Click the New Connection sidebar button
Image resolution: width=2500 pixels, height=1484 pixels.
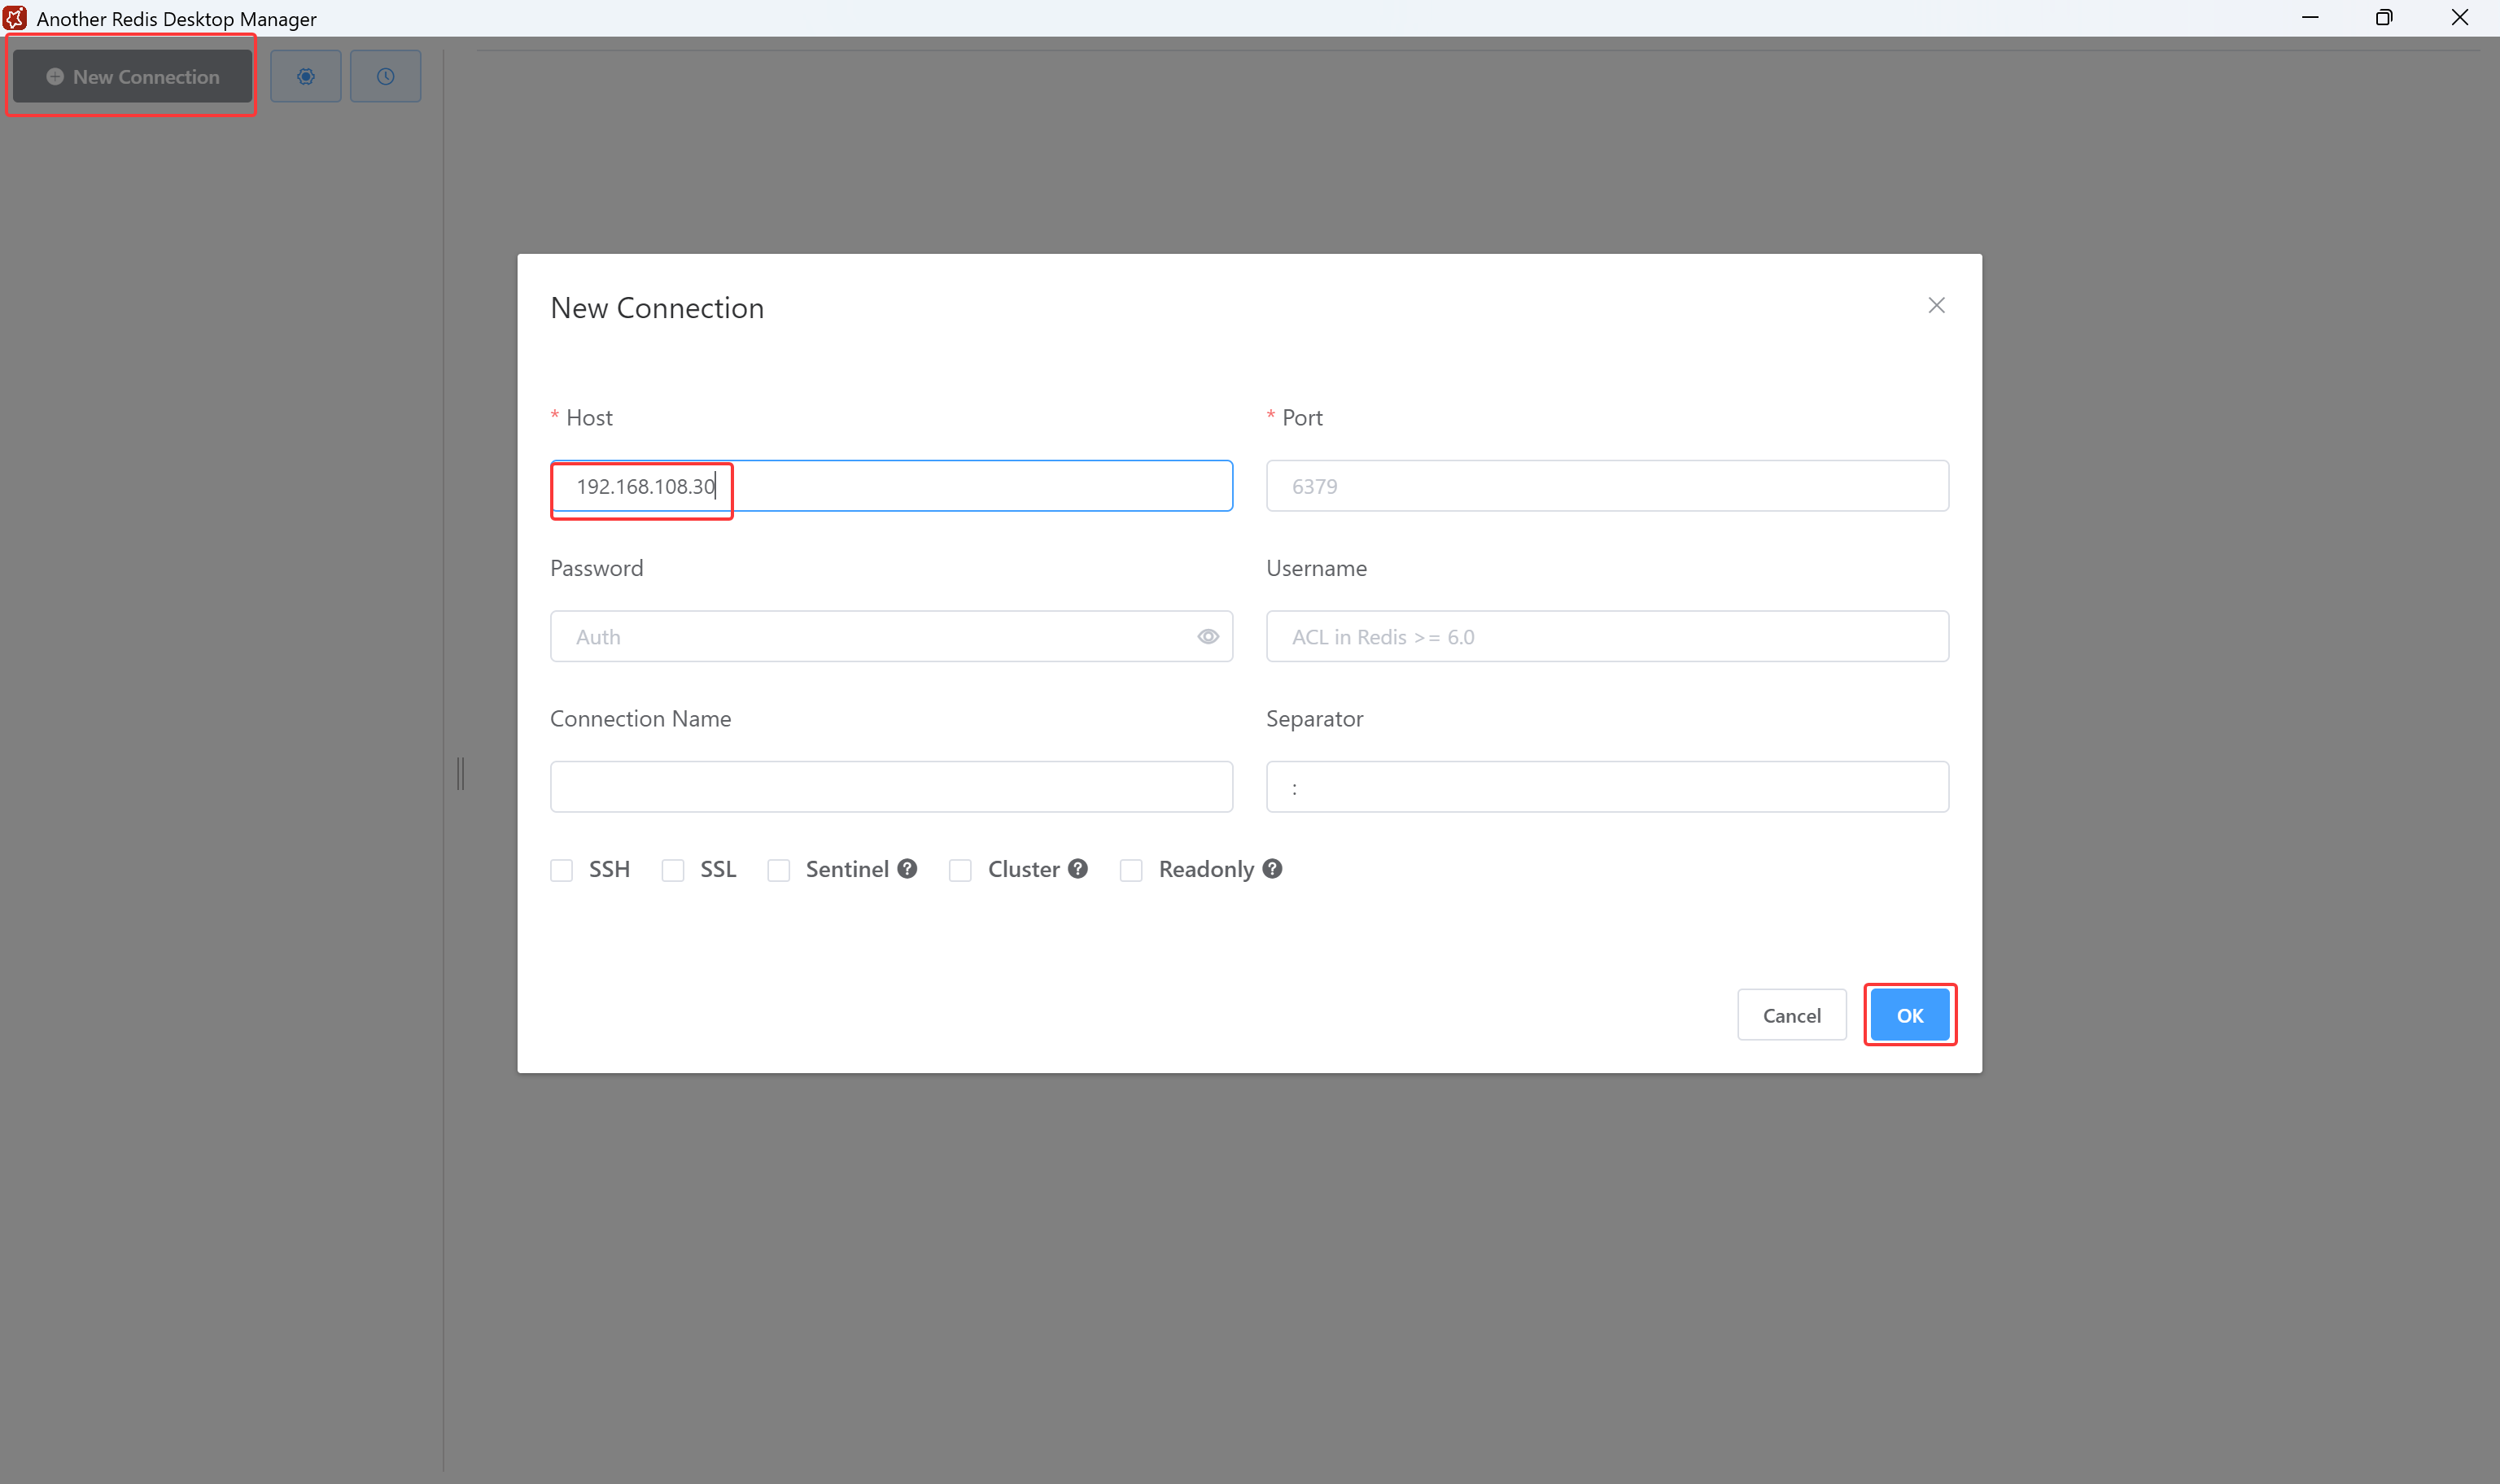(x=132, y=77)
